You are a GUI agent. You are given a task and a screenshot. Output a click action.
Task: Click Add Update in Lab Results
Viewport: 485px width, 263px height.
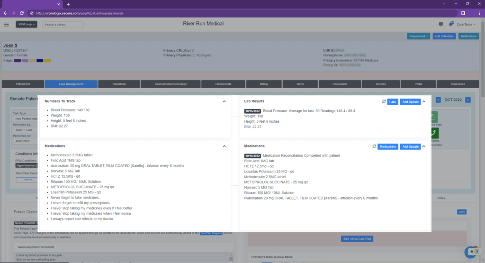coord(410,102)
